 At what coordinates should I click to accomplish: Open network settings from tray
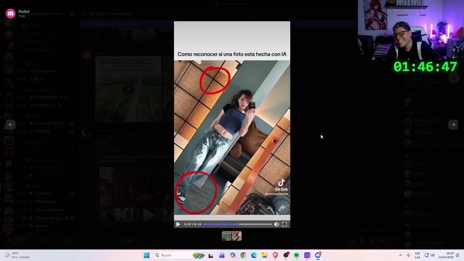coord(427,255)
